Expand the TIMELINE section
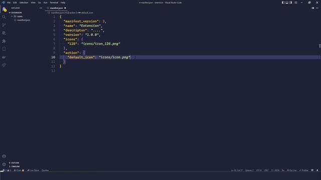 pos(15,166)
